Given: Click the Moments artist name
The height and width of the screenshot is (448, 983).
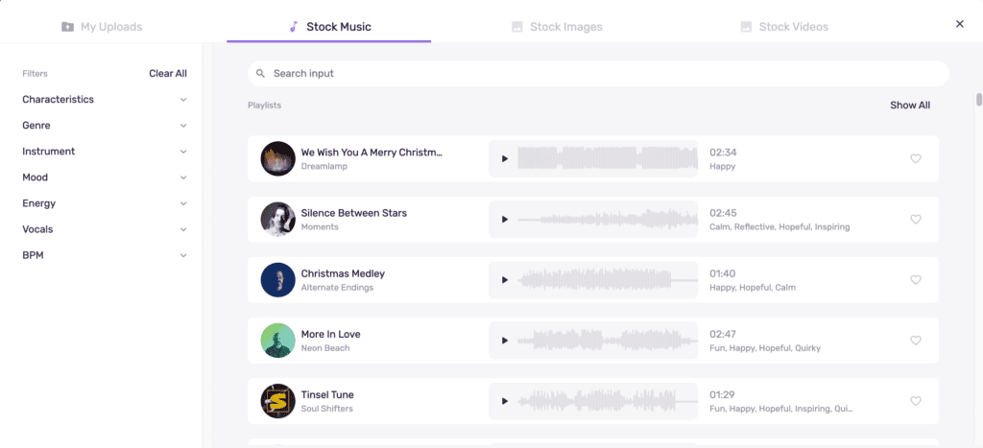Looking at the screenshot, I should 320,227.
